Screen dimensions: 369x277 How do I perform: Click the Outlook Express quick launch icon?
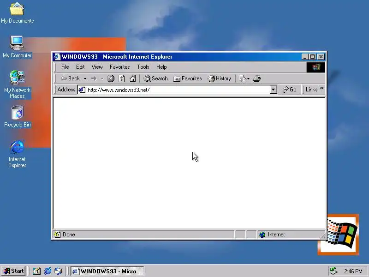click(58, 271)
